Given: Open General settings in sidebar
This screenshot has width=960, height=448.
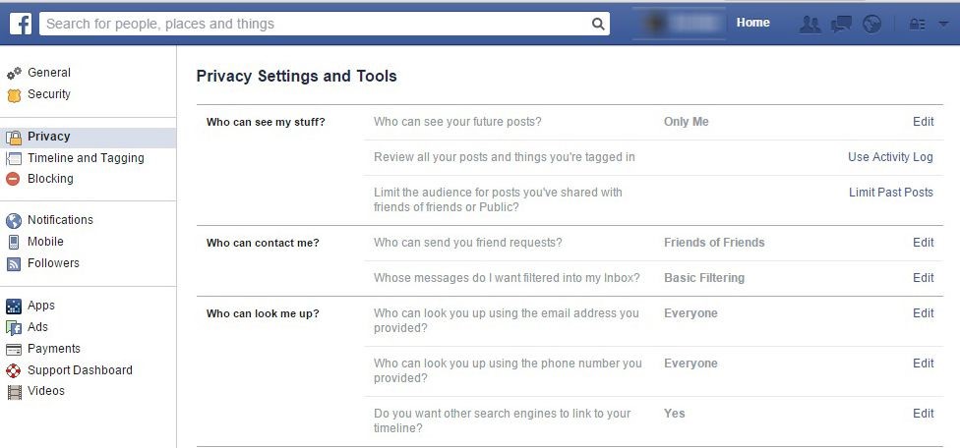Looking at the screenshot, I should coord(49,73).
